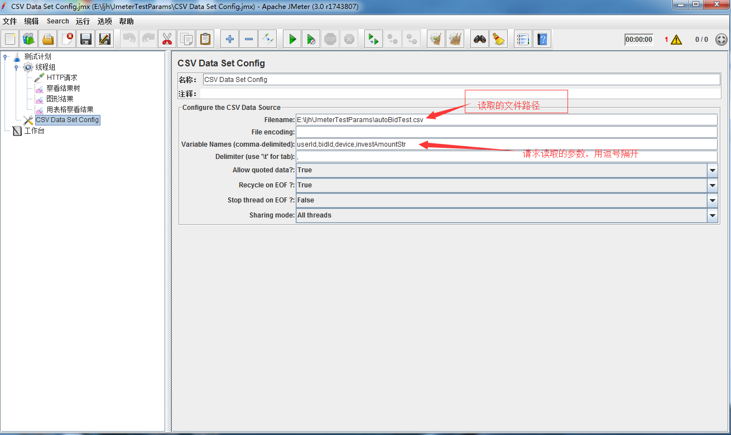The width and height of the screenshot is (731, 435).
Task: Collapse the 线程组 tree node toggle
Action: pyautogui.click(x=16, y=67)
